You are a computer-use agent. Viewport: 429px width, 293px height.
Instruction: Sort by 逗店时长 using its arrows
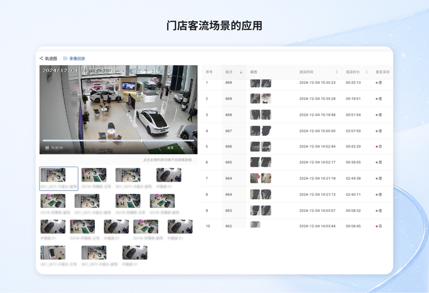pos(366,72)
